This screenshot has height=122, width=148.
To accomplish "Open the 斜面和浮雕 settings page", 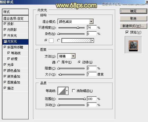I will coord(15,47).
